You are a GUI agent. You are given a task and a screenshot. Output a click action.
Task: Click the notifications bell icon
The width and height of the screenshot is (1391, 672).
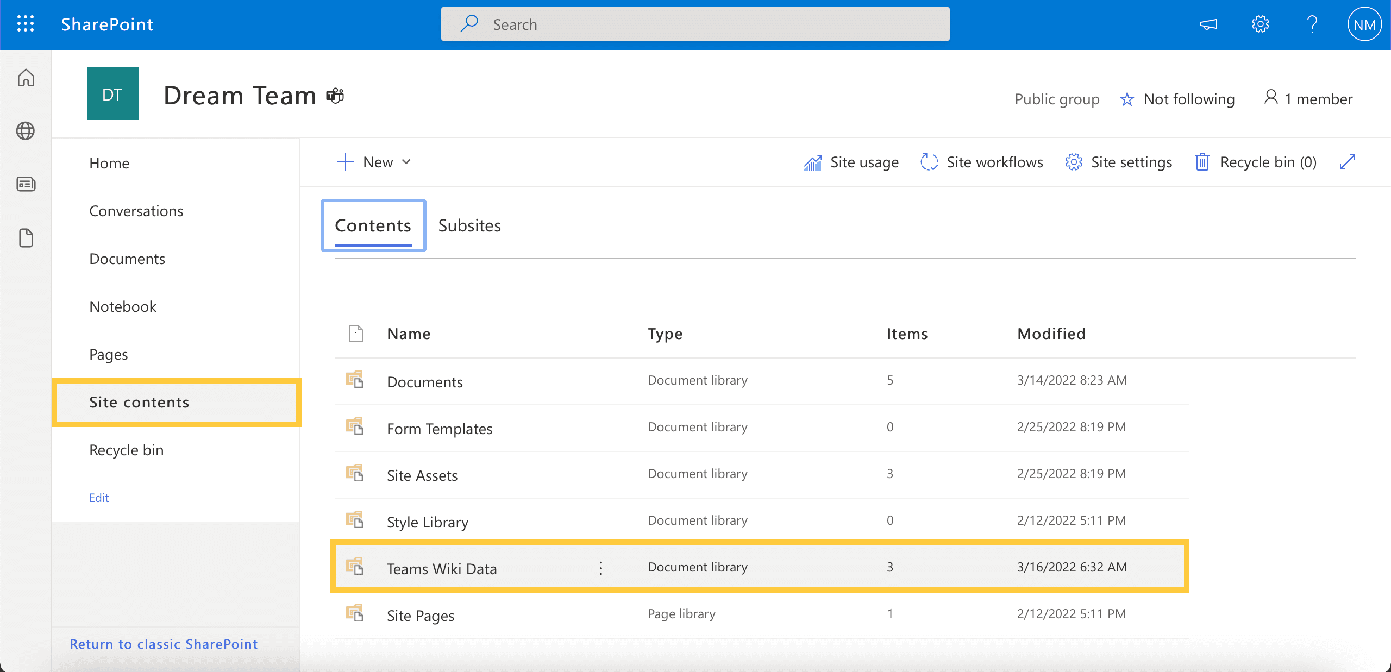[1207, 24]
